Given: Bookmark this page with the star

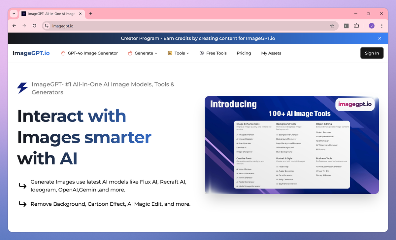Looking at the screenshot, I should point(332,26).
